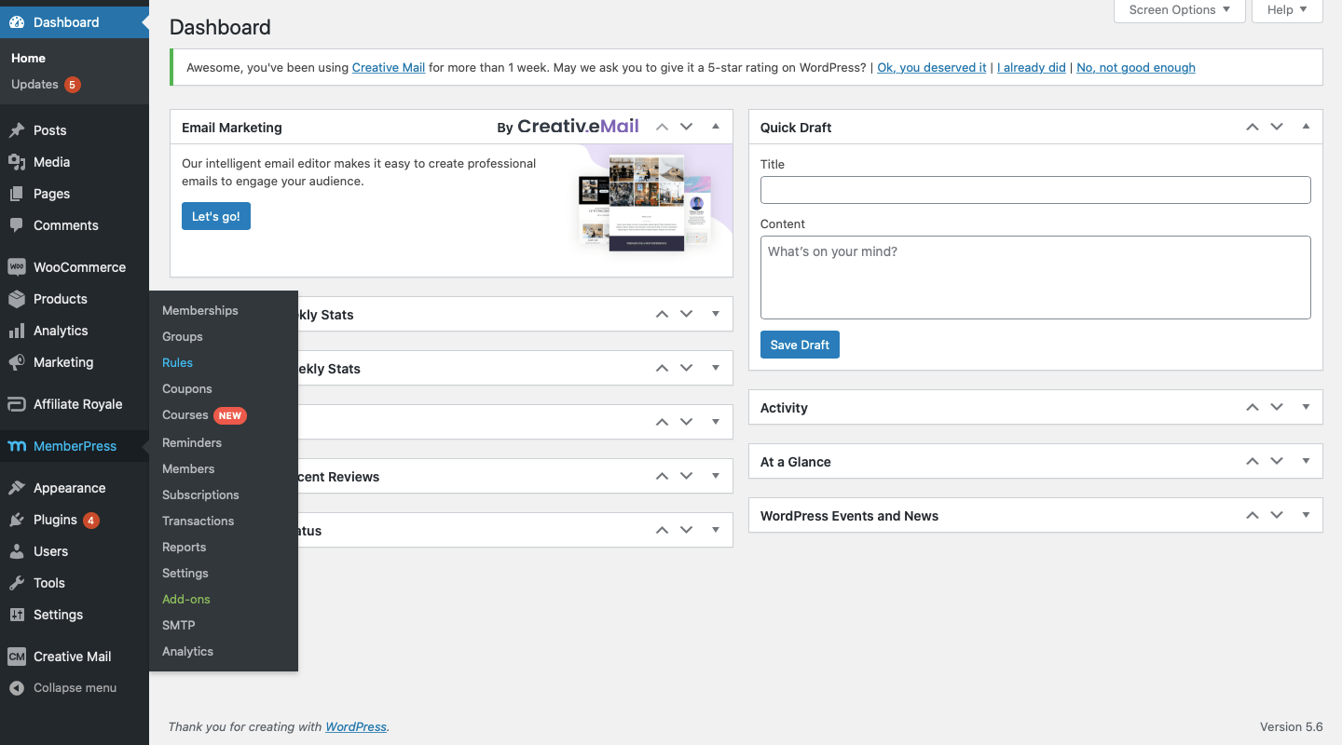The height and width of the screenshot is (745, 1342).
Task: Click the Settings sliders icon in the main sidebar
Action: (x=17, y=615)
